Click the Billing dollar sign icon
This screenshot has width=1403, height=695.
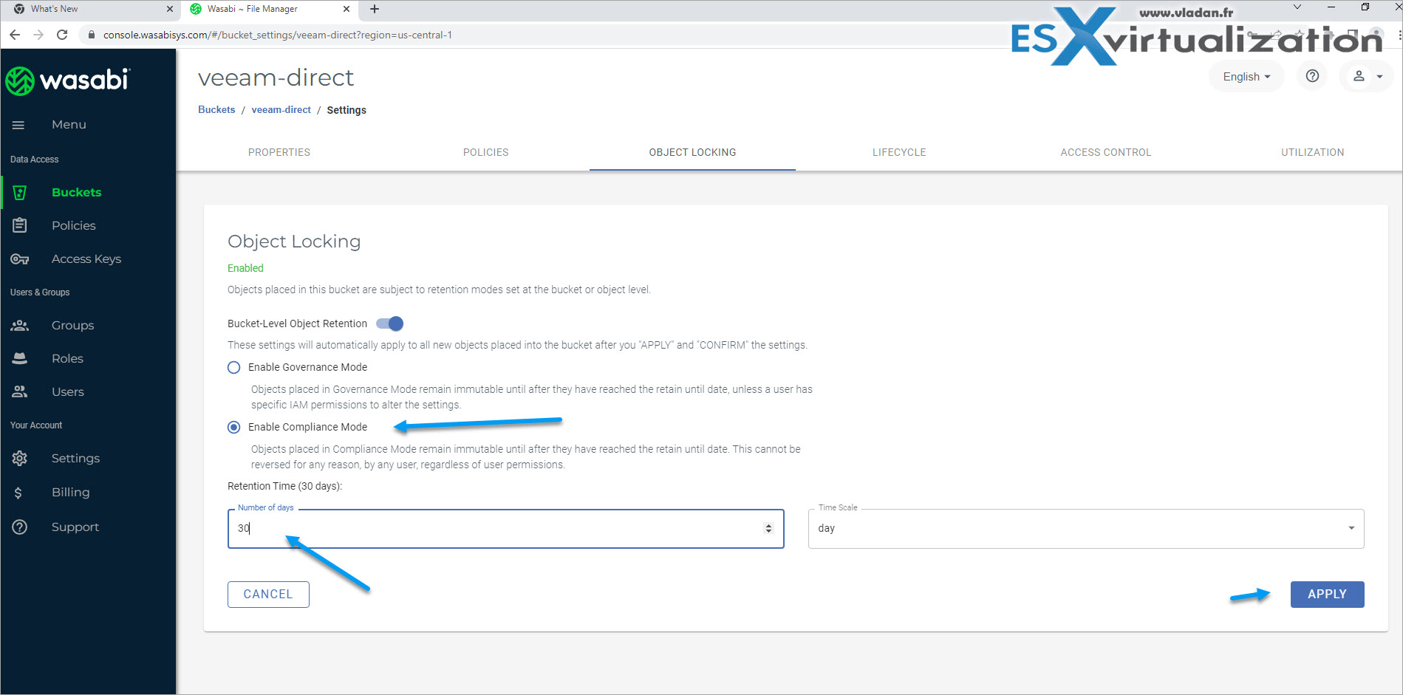(18, 493)
